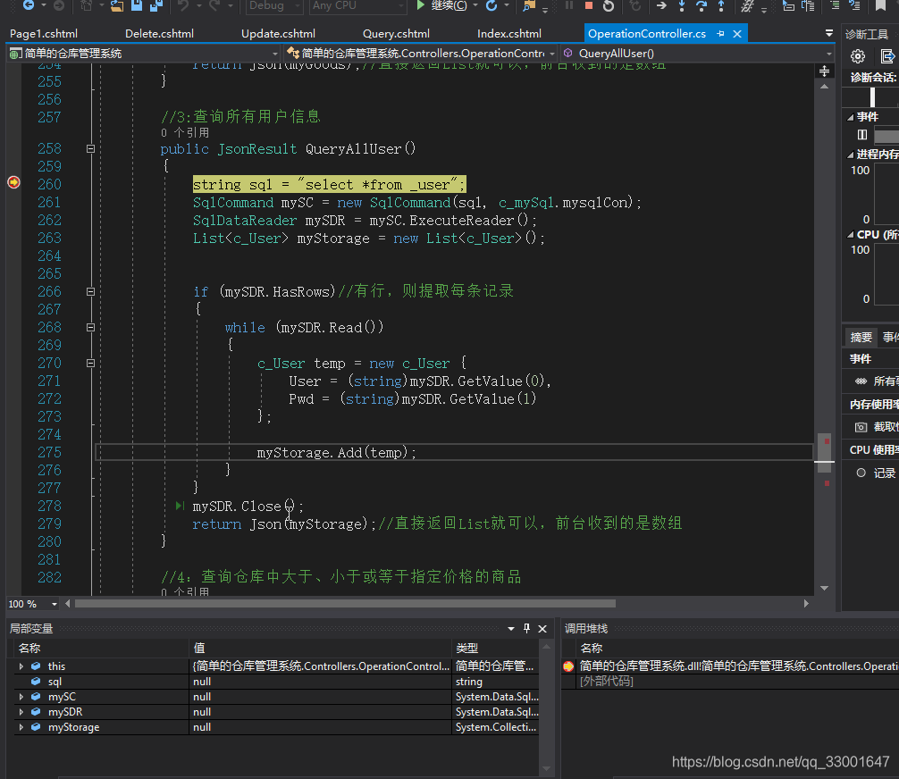899x779 pixels.
Task: Click the Restart debugging icon
Action: point(609,5)
